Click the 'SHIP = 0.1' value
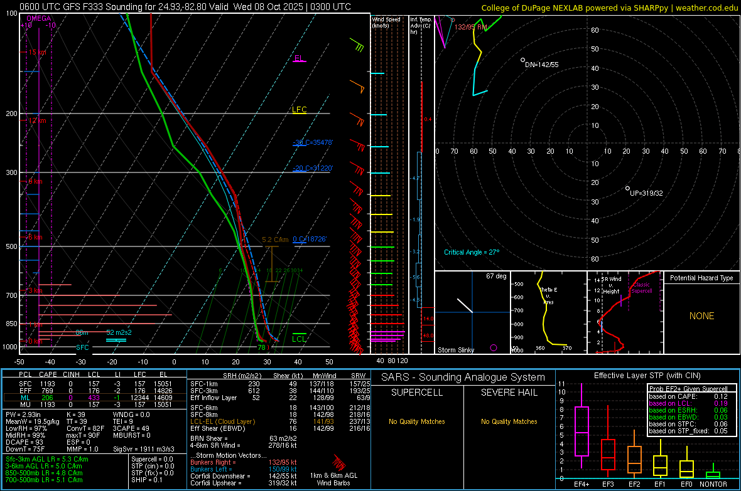Screen dimensions: 741x491 146,480
